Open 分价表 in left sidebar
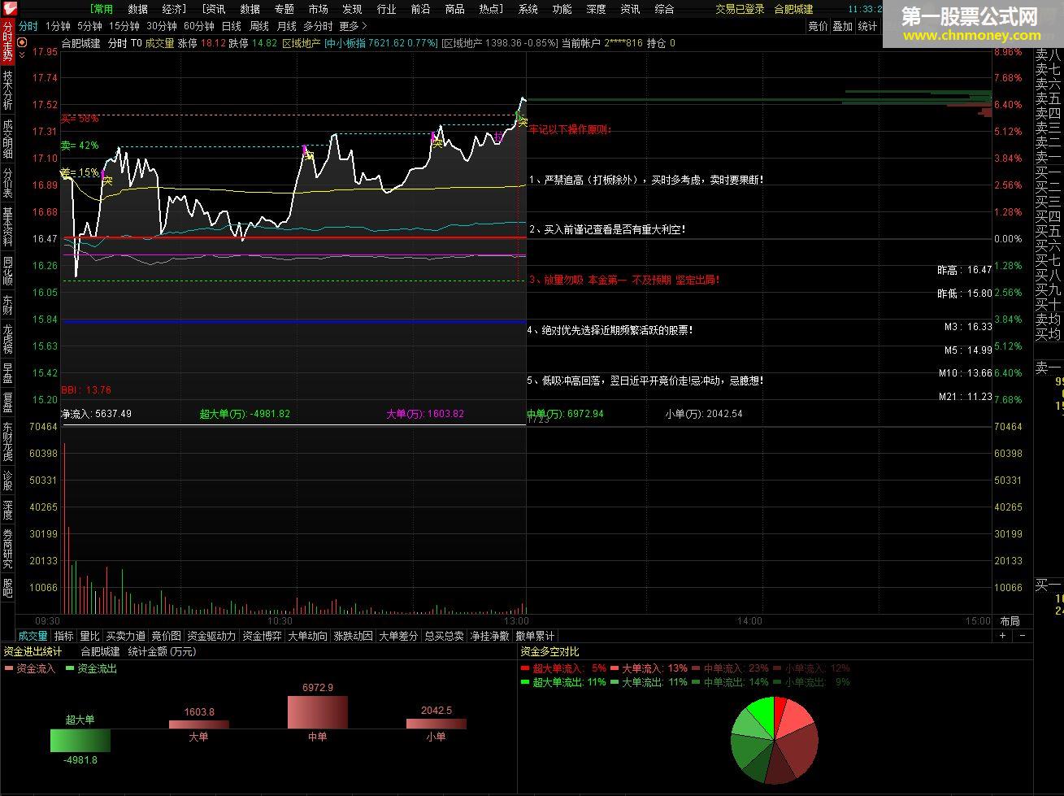 (7, 183)
